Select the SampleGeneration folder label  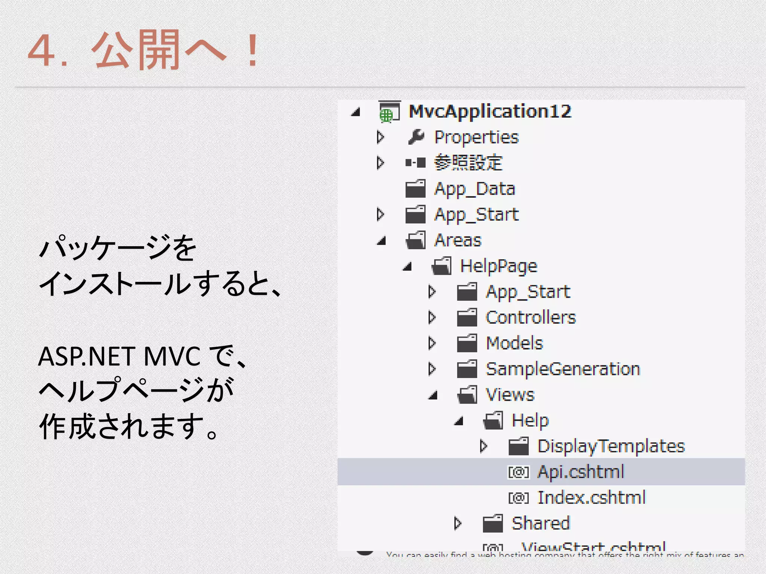coord(563,370)
